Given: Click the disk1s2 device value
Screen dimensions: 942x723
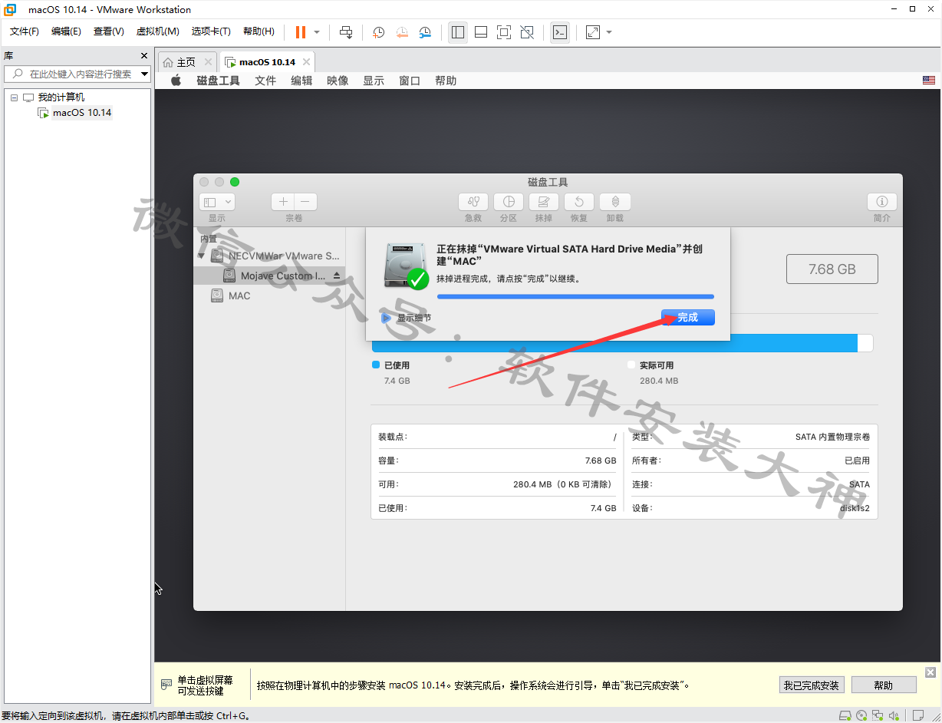Looking at the screenshot, I should pyautogui.click(x=855, y=508).
